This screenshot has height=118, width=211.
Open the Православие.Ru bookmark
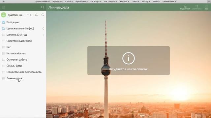click(x=42, y=1)
